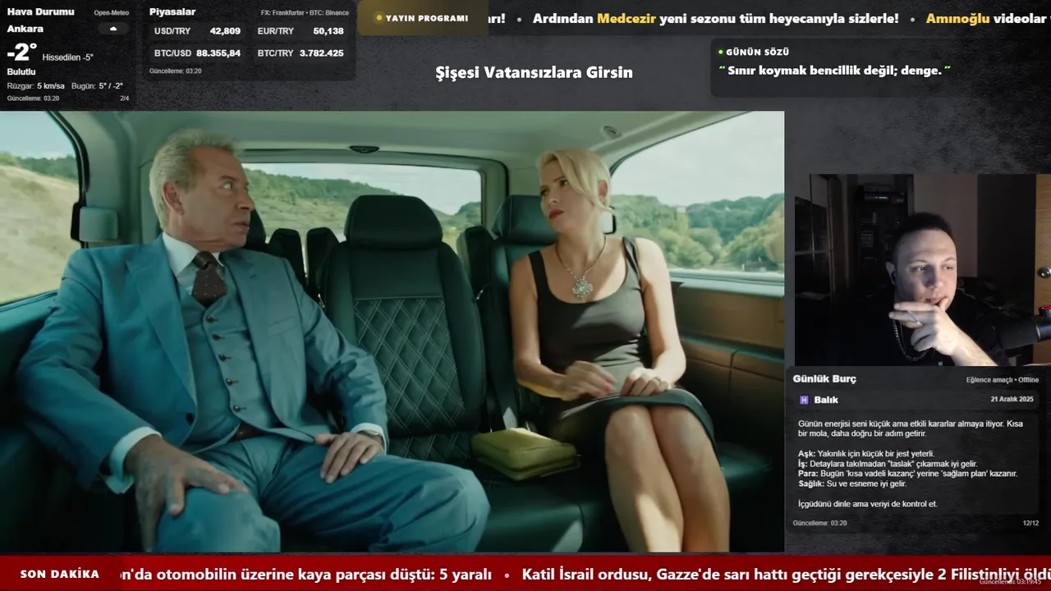Click the Medcezir word in top ticker
This screenshot has height=591, width=1051.
coord(626,18)
